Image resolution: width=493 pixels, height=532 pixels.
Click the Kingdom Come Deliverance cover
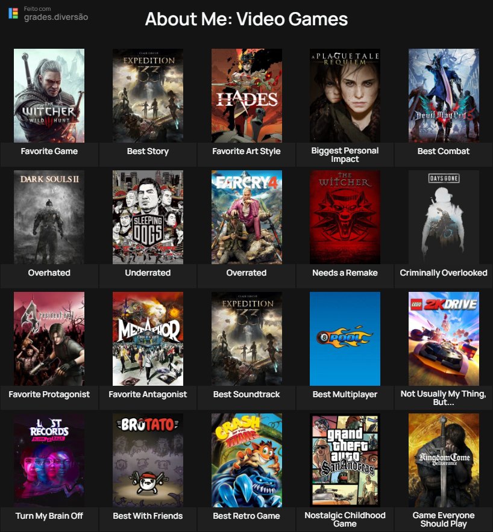(444, 460)
